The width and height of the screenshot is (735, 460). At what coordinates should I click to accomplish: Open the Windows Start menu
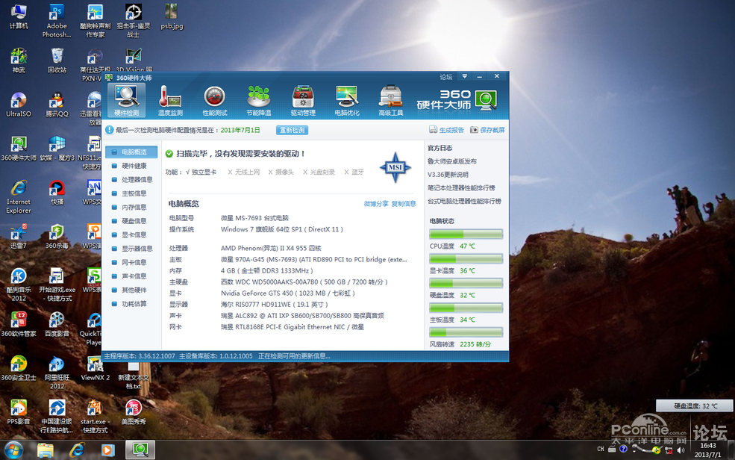click(13, 450)
